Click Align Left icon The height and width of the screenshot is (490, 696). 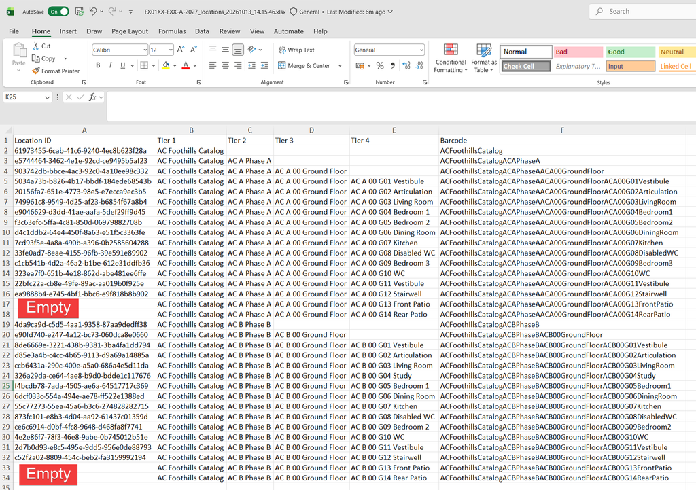(213, 65)
